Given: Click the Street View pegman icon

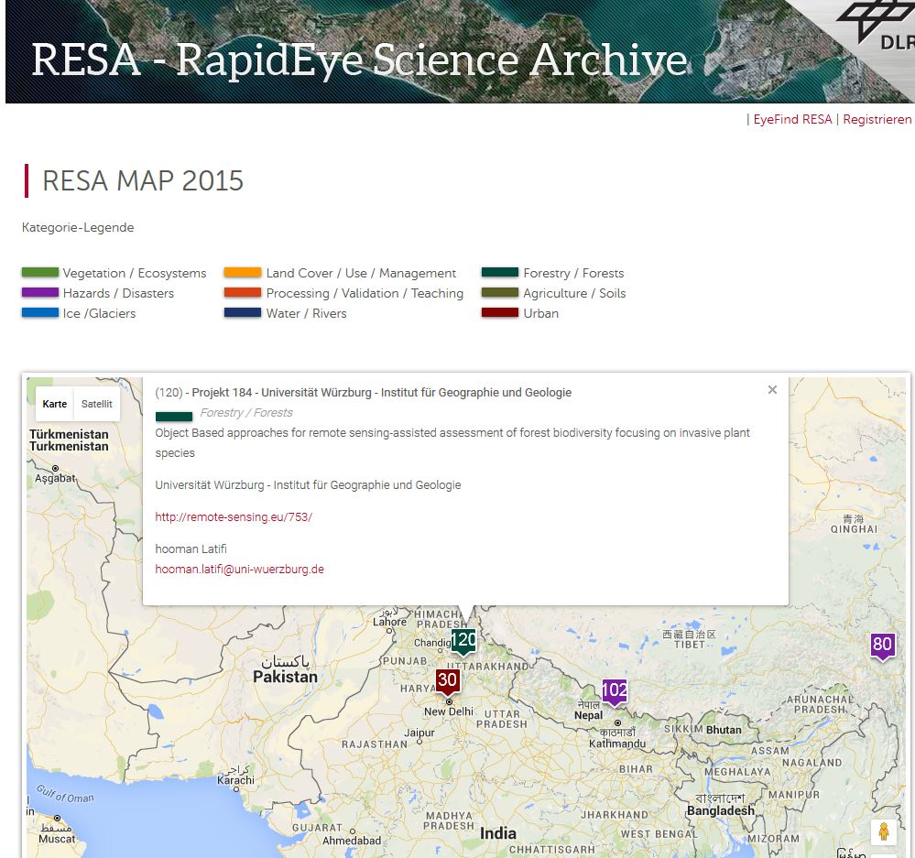Looking at the screenshot, I should click(x=884, y=831).
